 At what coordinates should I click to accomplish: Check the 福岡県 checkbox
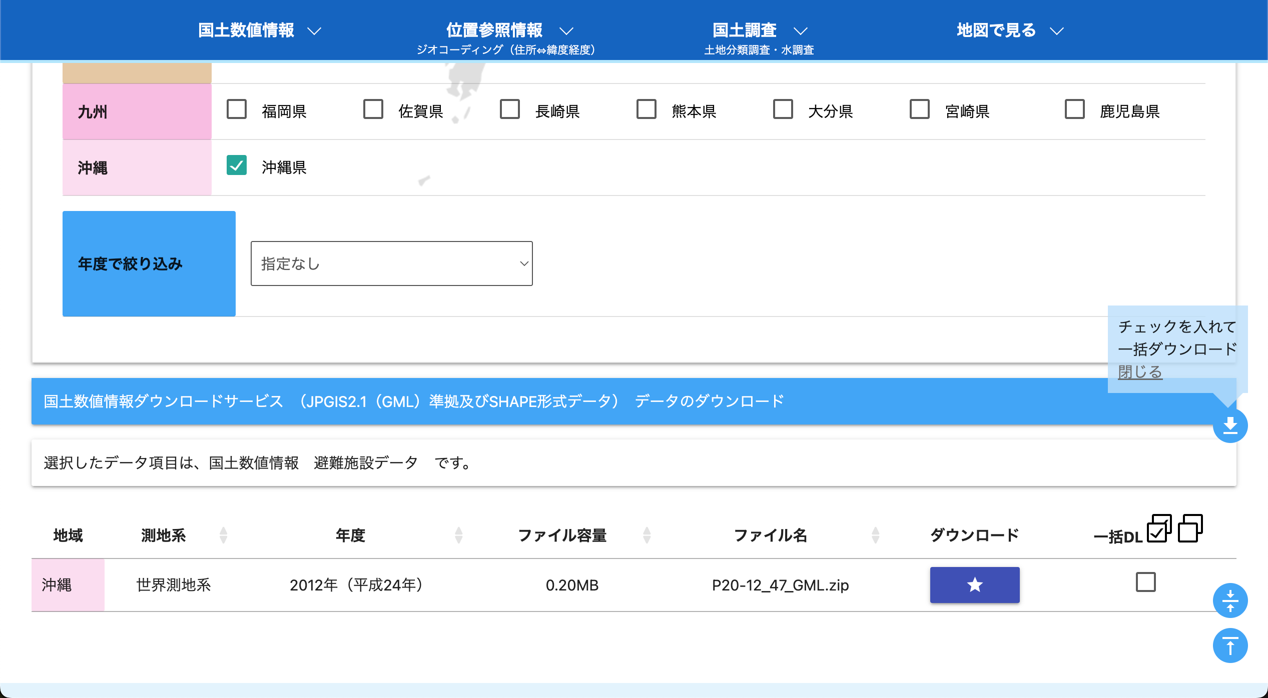[237, 109]
